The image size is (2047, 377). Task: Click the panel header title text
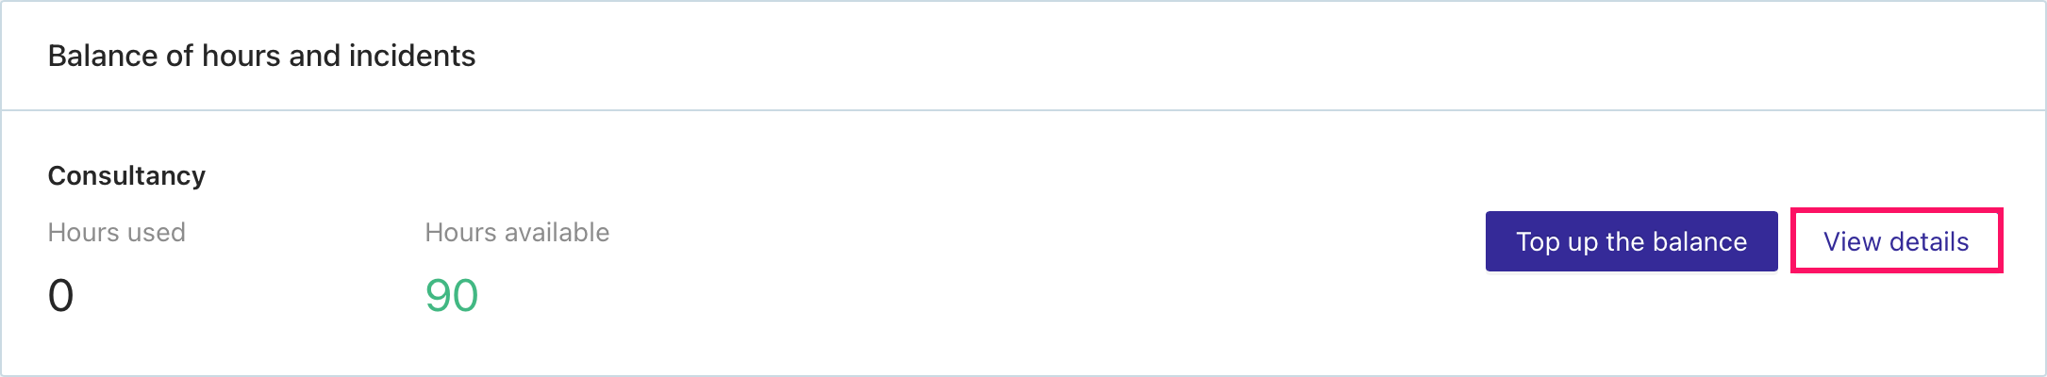261,56
